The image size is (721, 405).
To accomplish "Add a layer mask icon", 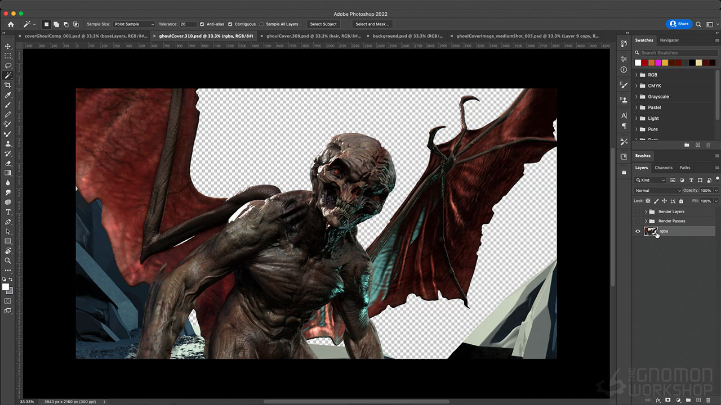I will click(x=667, y=400).
